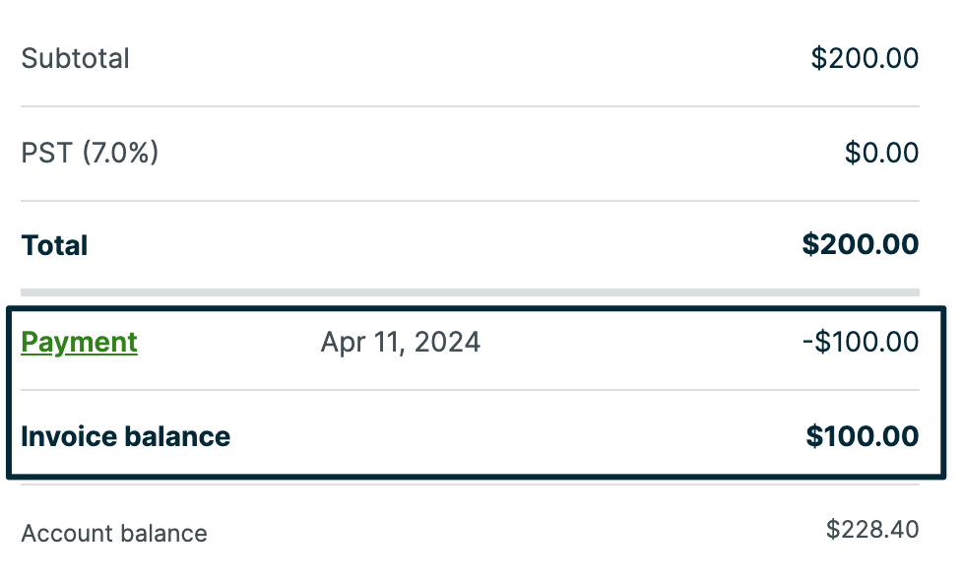Select the bold Total label
This screenshot has height=581, width=963.
point(54,244)
